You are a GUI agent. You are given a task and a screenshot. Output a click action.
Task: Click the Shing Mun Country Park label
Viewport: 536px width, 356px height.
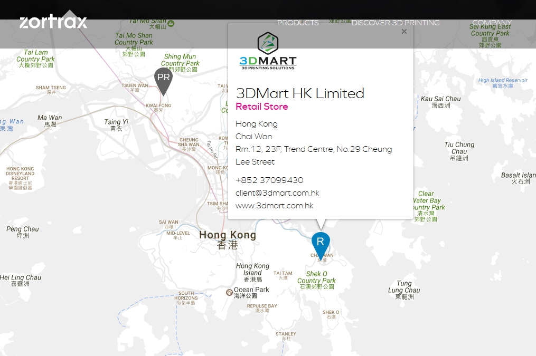point(180,63)
